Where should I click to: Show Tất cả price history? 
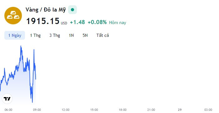102,35
